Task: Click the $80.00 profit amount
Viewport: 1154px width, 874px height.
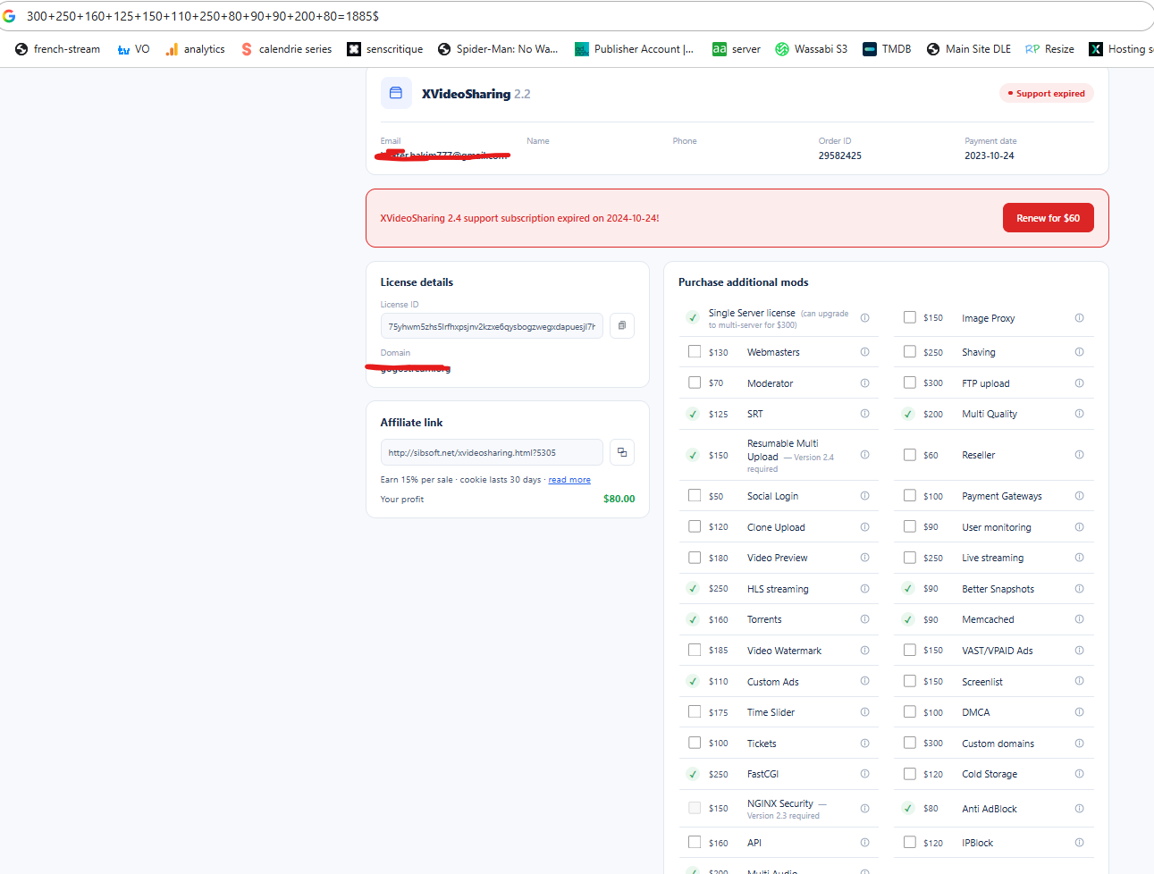Action: coord(619,499)
